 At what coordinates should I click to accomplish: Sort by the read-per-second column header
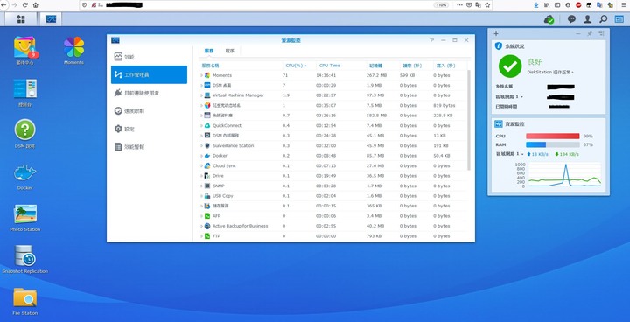416,66
